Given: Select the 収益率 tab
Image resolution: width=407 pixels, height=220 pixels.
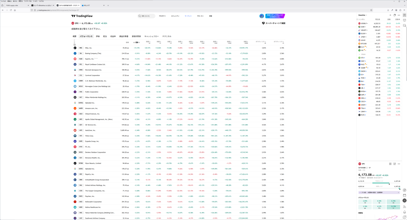Looking at the screenshot, I should coord(113,36).
